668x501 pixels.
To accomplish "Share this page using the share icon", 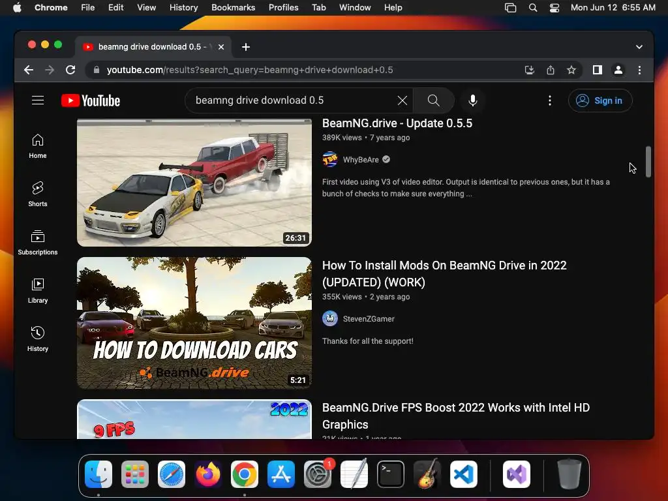I will tap(551, 70).
